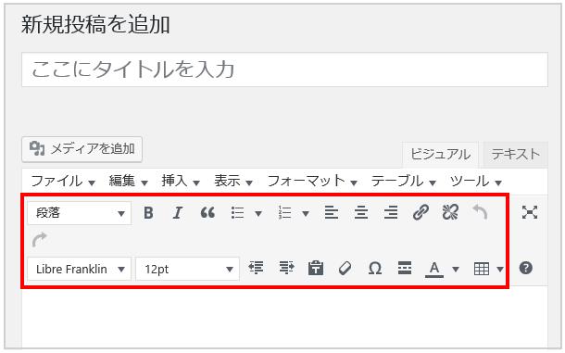565x353 pixels.
Task: Open the フォーマット menu
Action: tap(312, 181)
